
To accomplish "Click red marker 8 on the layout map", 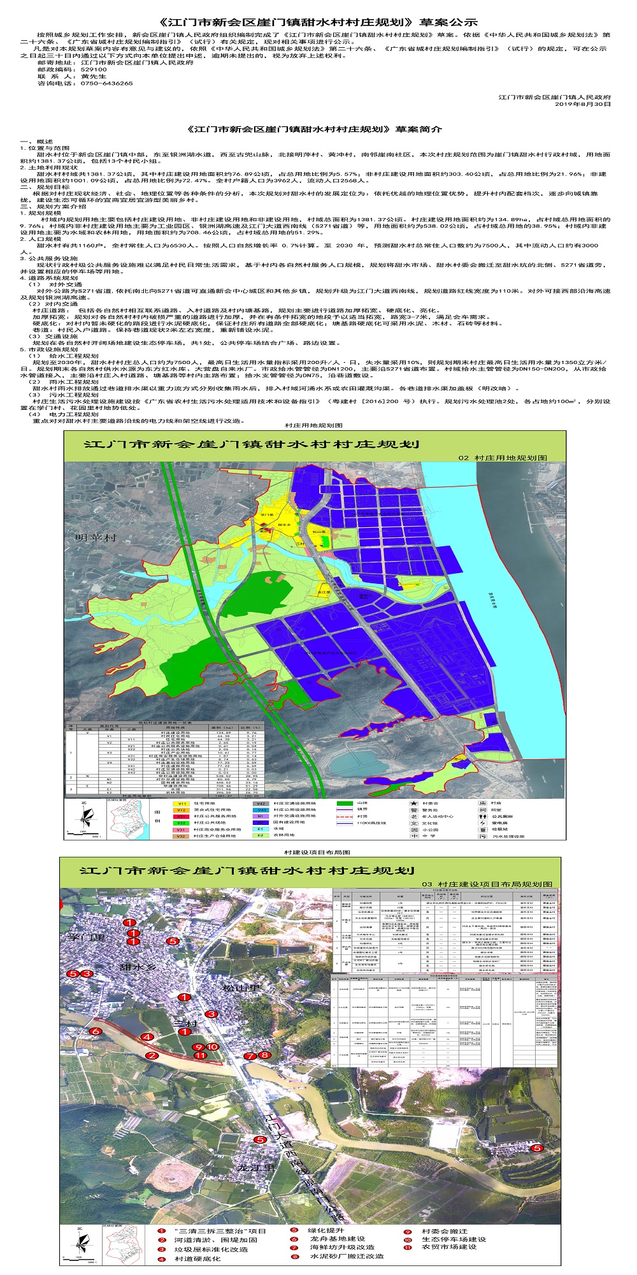I will tap(265, 1055).
